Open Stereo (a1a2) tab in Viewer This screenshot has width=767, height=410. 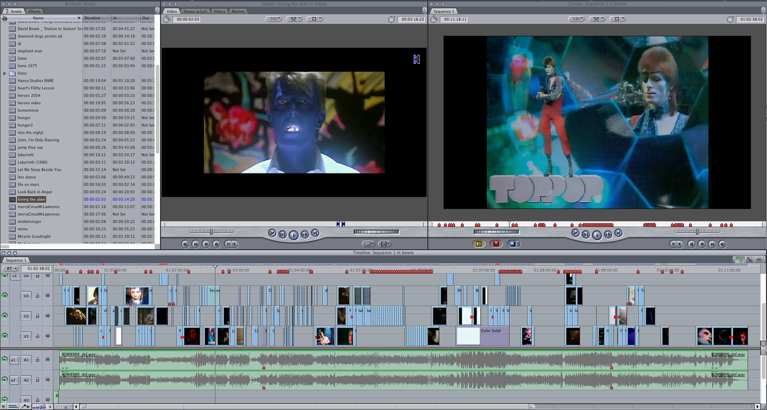click(x=195, y=11)
